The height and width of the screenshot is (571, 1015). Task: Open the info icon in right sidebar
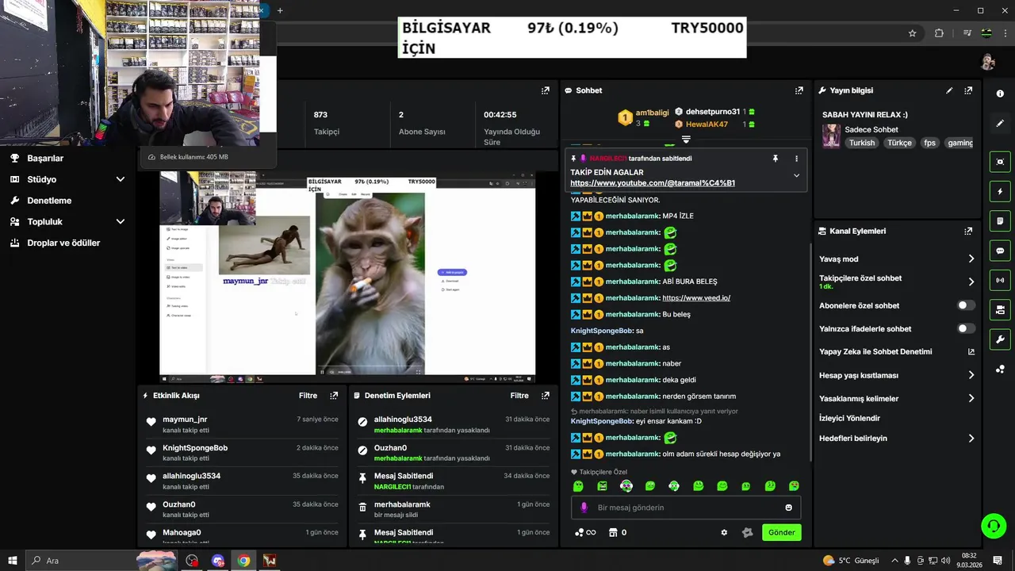pyautogui.click(x=999, y=94)
